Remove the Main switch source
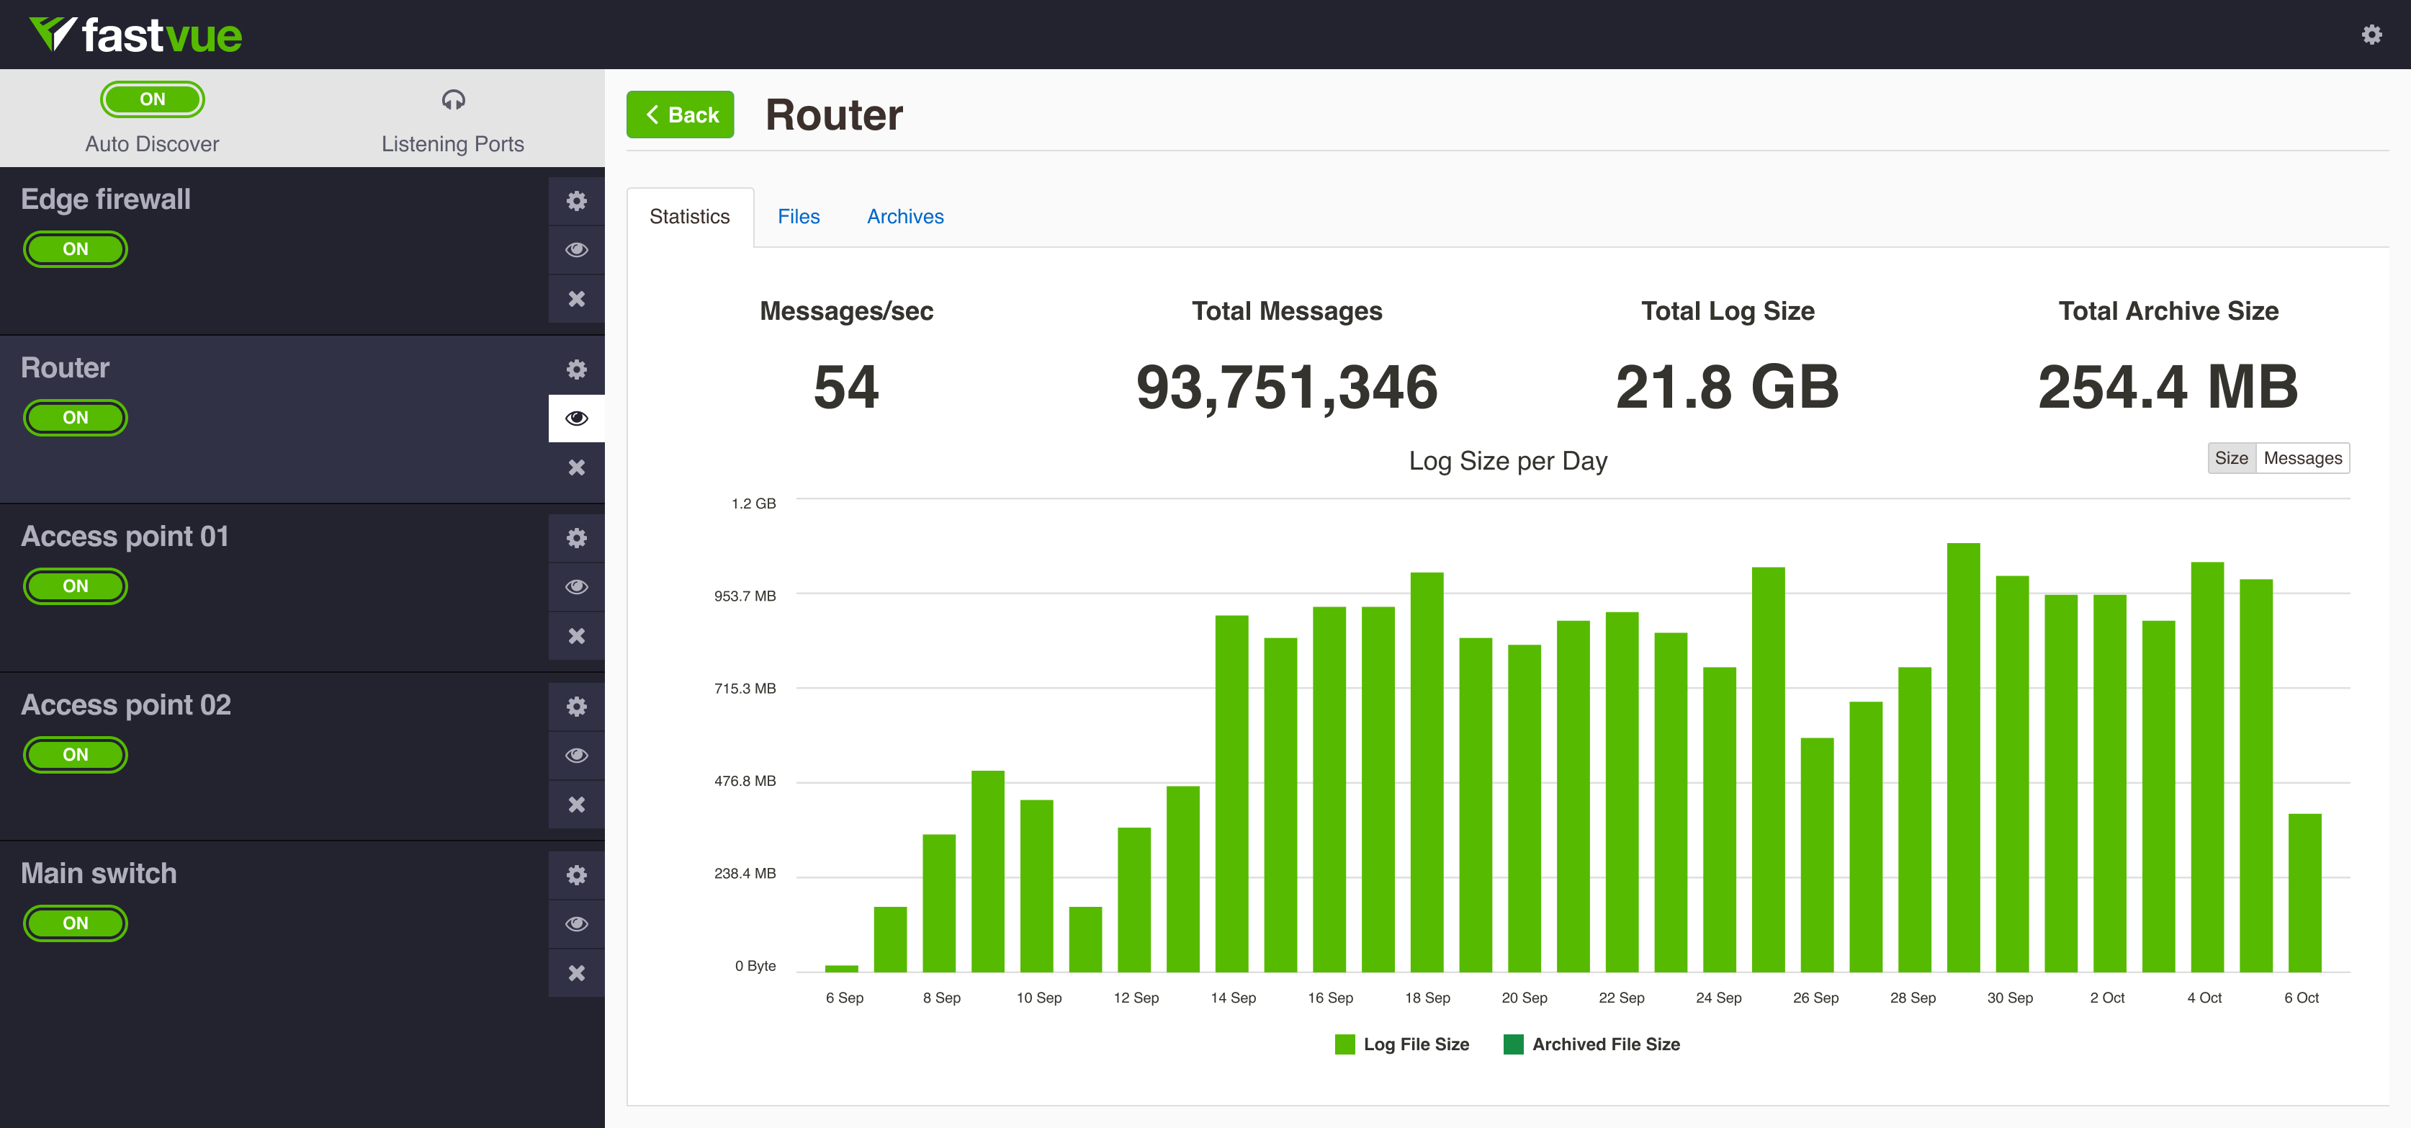The image size is (2411, 1128). [x=577, y=972]
